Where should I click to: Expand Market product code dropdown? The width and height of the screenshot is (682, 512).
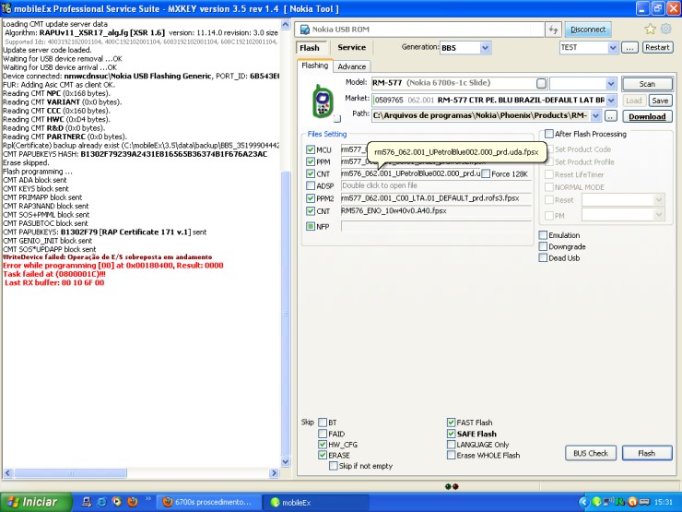(x=611, y=101)
